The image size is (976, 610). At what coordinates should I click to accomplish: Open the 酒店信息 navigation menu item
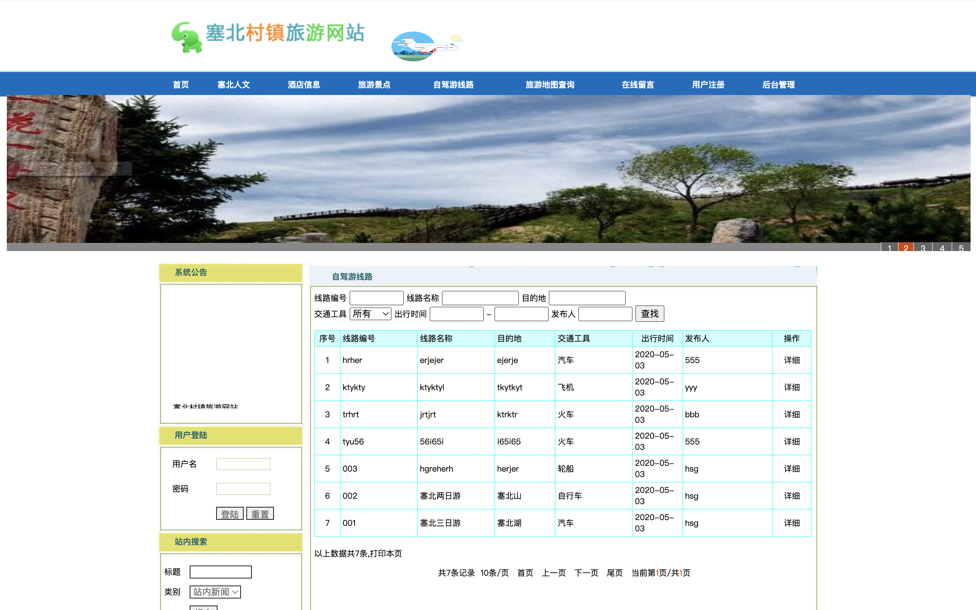pyautogui.click(x=304, y=84)
